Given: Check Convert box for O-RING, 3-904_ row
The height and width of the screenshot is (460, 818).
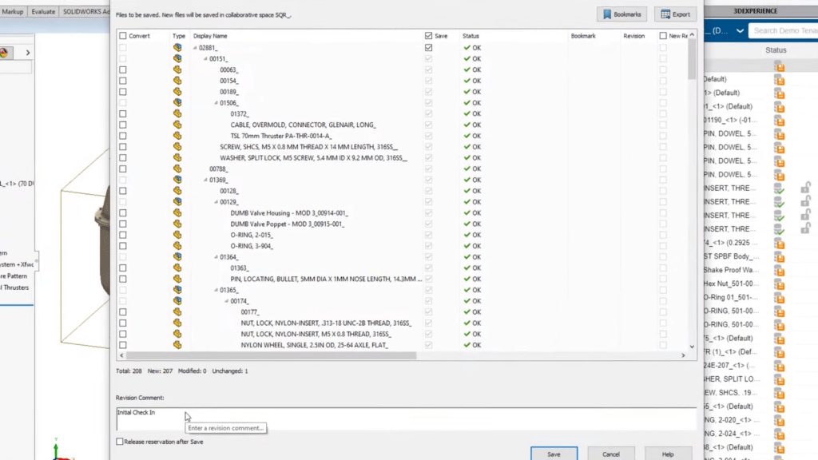Looking at the screenshot, I should (122, 246).
